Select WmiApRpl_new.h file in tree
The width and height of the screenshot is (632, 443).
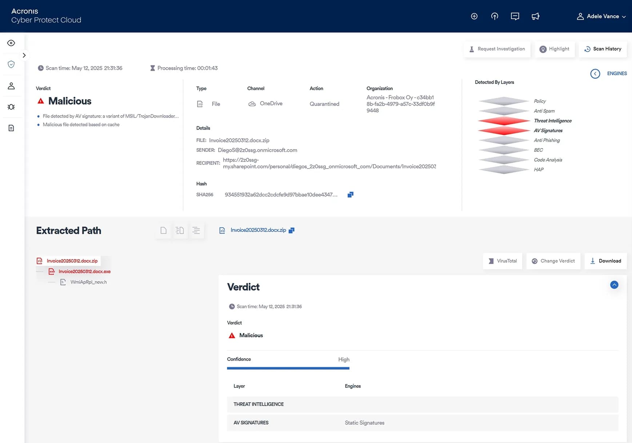click(x=88, y=282)
